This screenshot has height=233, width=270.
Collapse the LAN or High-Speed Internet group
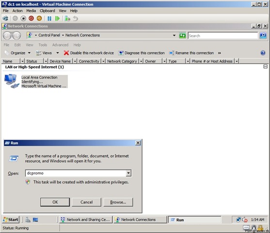pos(265,67)
